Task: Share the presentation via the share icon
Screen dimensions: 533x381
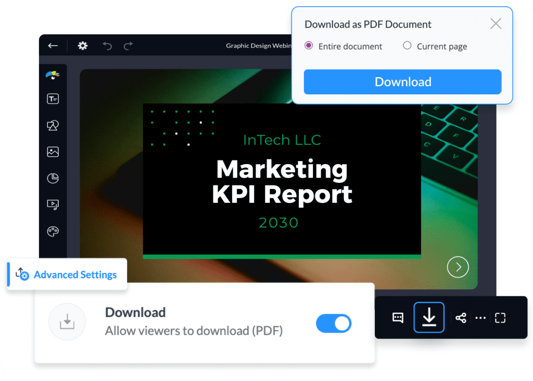Action: click(460, 317)
